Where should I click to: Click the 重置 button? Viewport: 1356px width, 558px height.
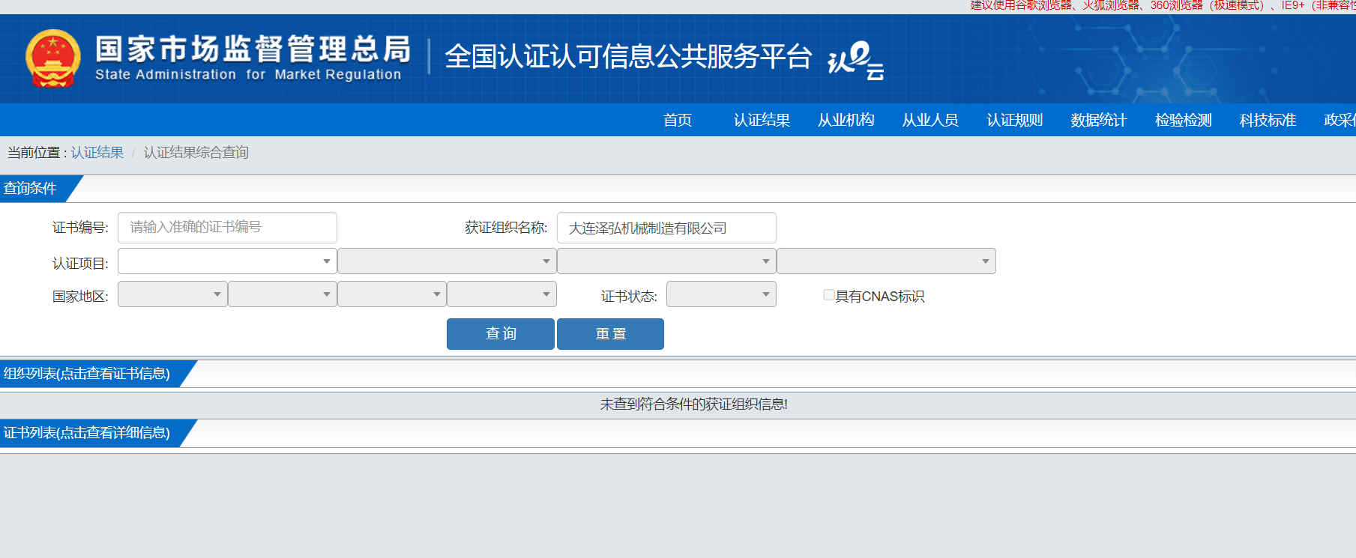click(610, 334)
